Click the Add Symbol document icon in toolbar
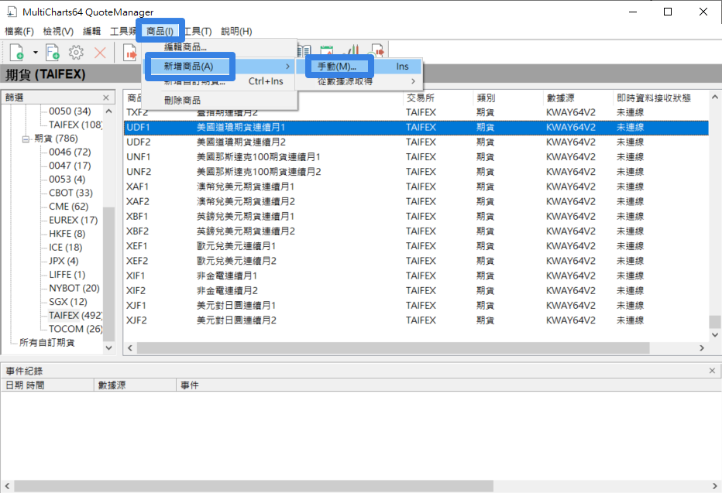This screenshot has height=493, width=722. point(17,53)
